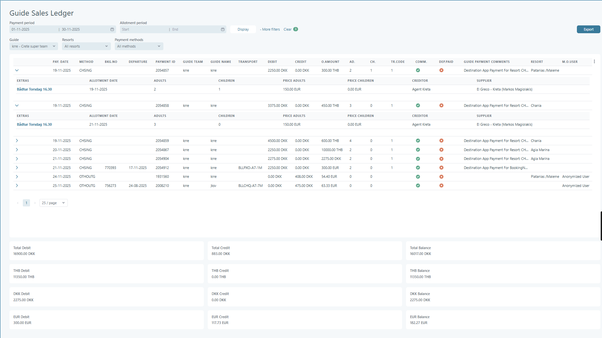Open the Resorts dropdown
The height and width of the screenshot is (338, 602).
tap(86, 46)
